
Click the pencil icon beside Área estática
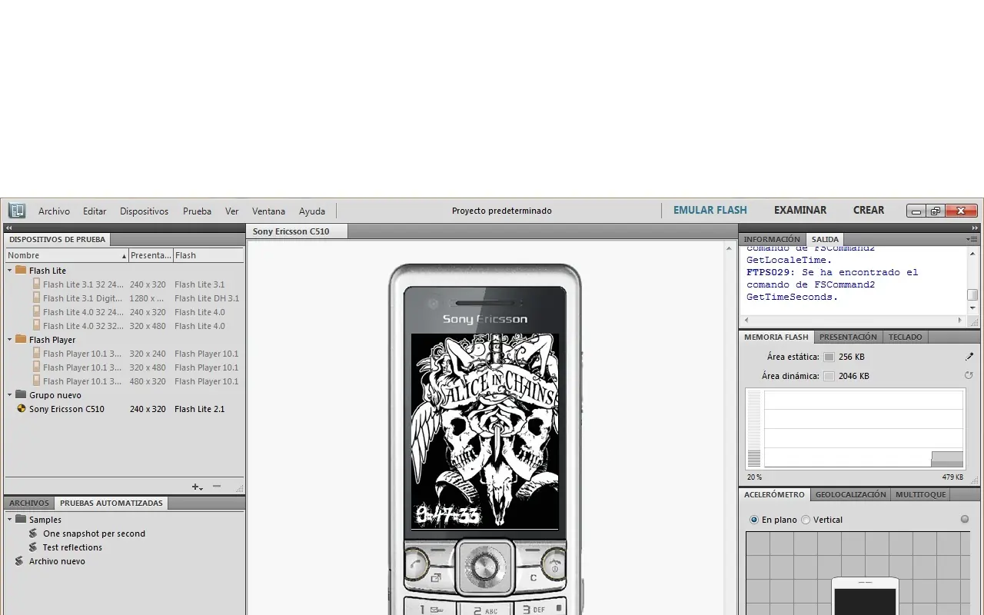pos(969,357)
